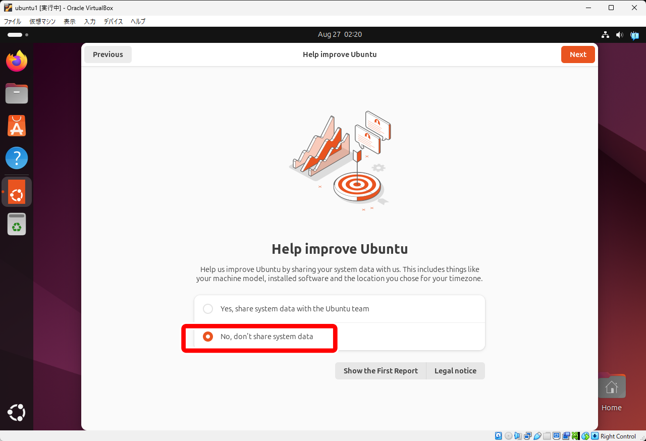Click VirtualBox CPU/processor status icon
Viewport: 646px width, 441px height.
click(575, 436)
